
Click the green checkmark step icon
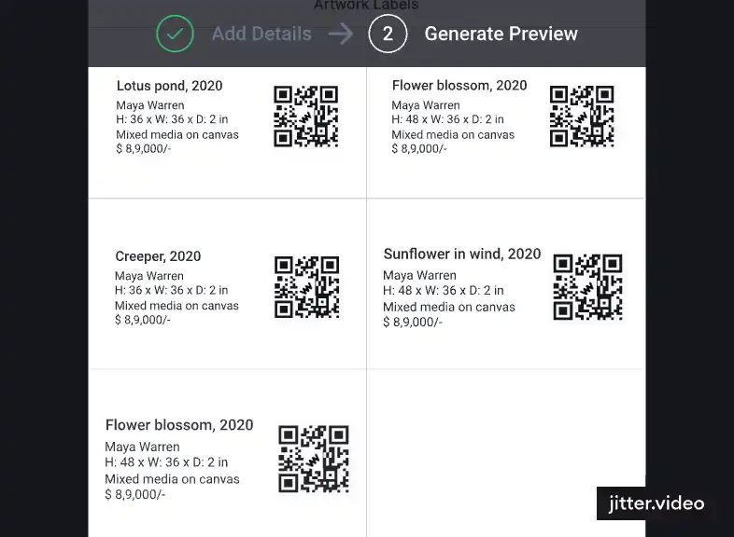[x=175, y=34]
